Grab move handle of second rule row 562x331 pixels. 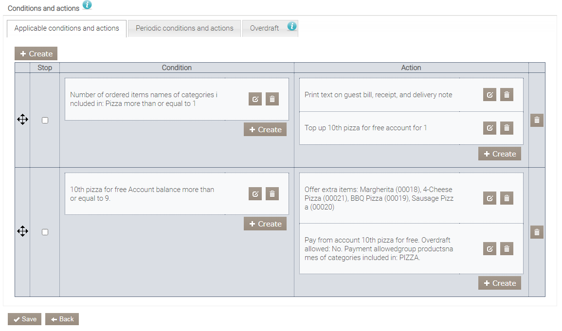tap(22, 231)
